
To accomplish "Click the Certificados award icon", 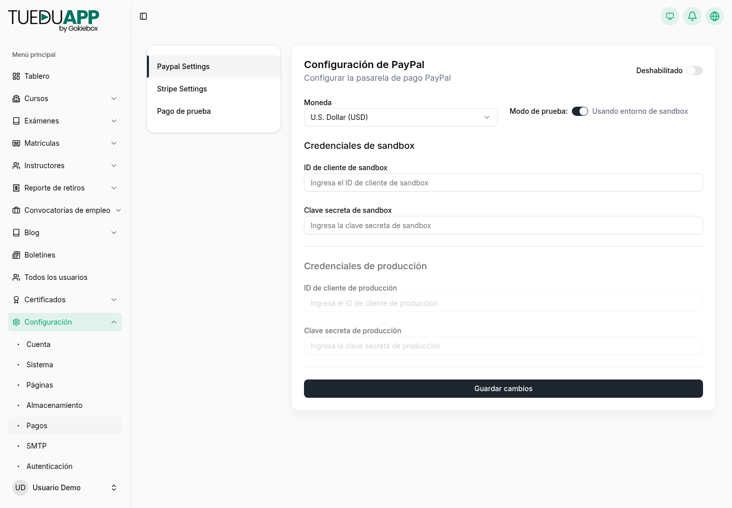I will click(x=16, y=300).
